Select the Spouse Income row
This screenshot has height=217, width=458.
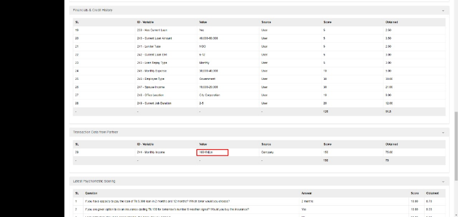pyautogui.click(x=259, y=87)
